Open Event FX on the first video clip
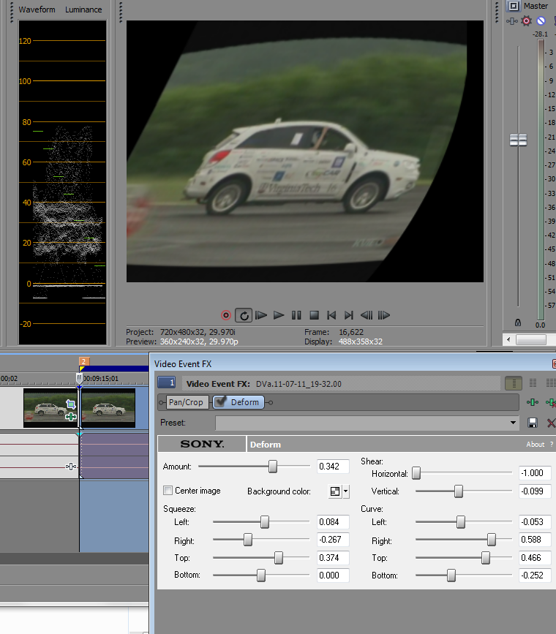The image size is (556, 634). pos(71,417)
